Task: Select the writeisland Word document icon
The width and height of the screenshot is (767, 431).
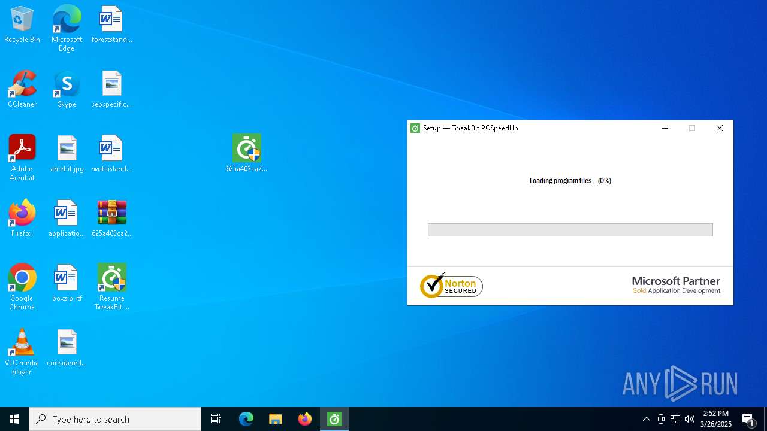Action: (111, 154)
